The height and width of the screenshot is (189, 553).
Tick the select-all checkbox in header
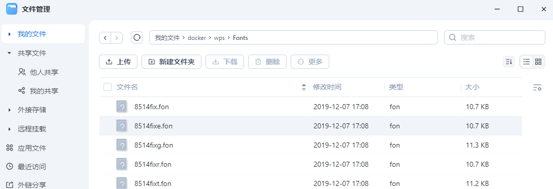(108, 87)
